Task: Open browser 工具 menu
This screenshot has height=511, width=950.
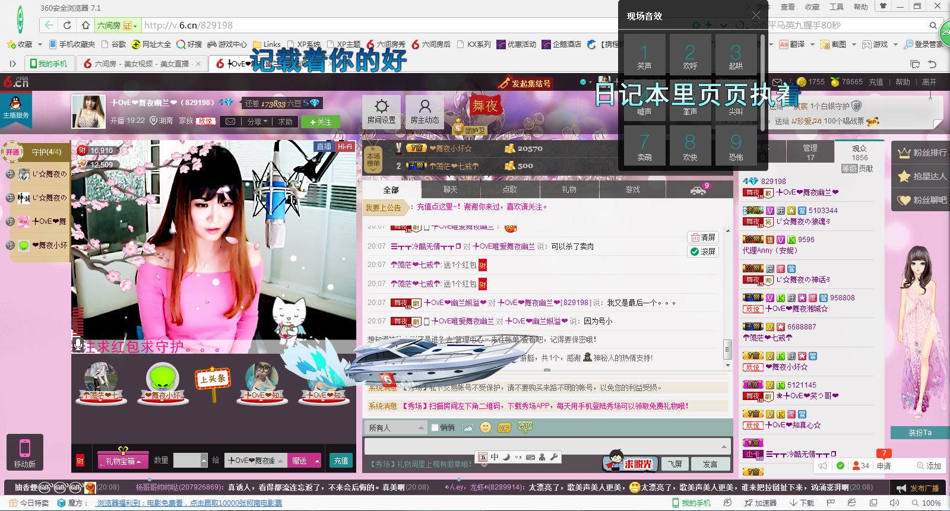Action: pyautogui.click(x=836, y=7)
